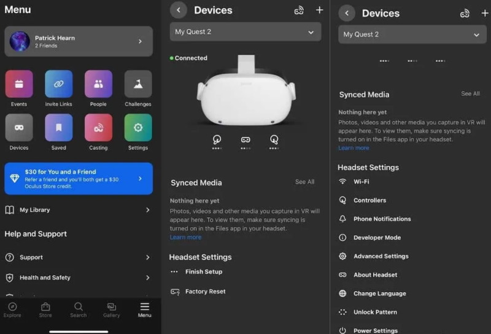
Task: Expand the Support chevron
Action: (147, 257)
